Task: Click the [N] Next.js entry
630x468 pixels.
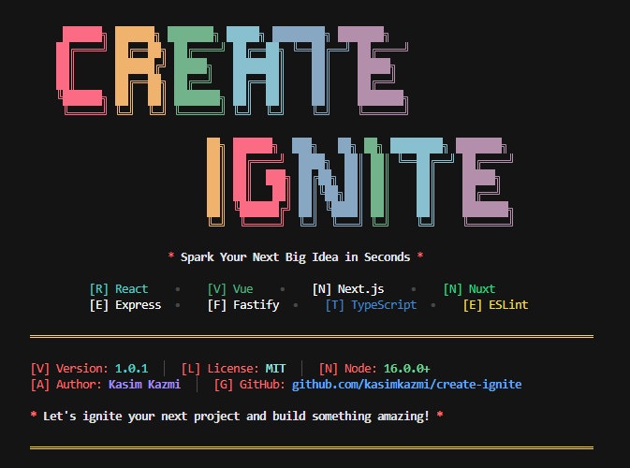Action: [x=347, y=289]
